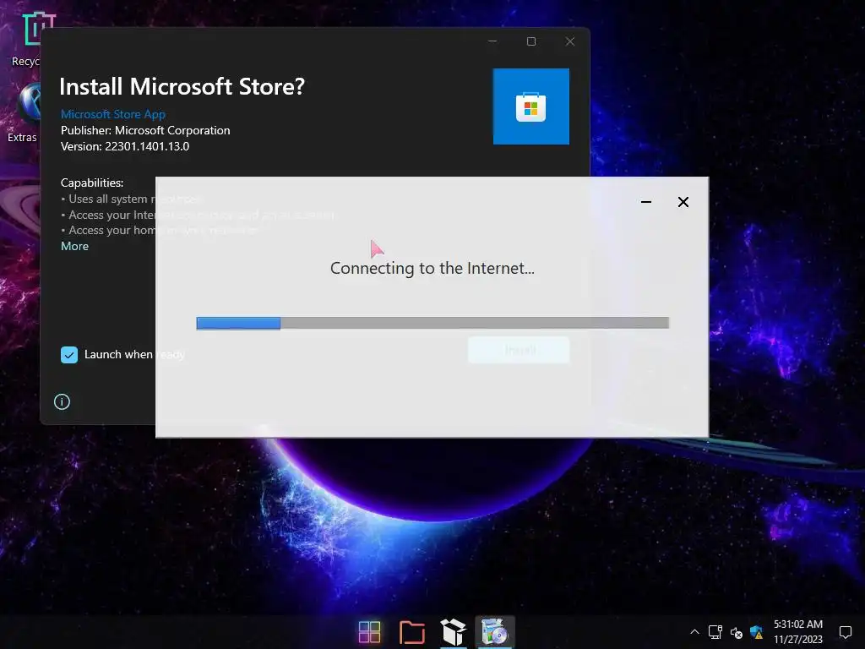Click the Capabilities: label
Viewport: 865px width, 649px height.
[x=92, y=183]
